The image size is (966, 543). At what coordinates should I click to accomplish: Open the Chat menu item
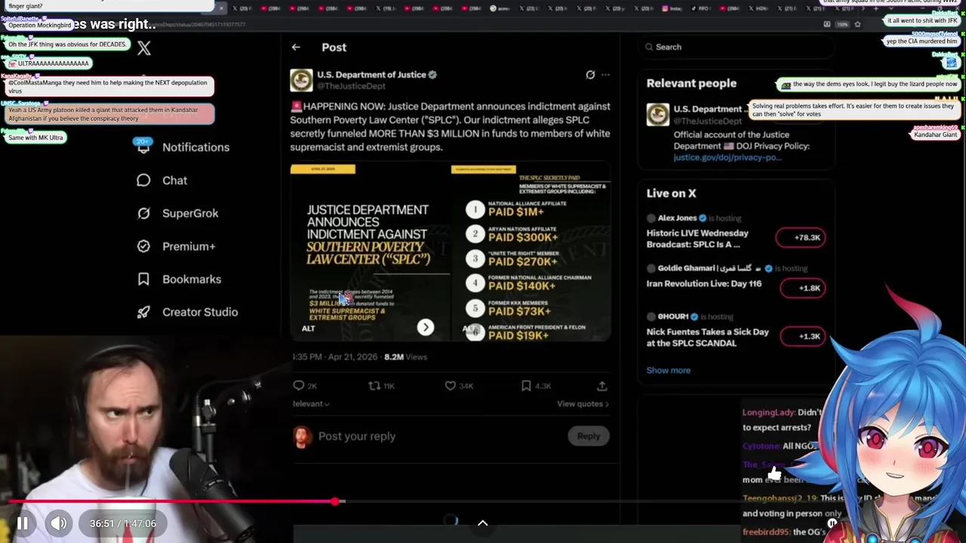tap(162, 180)
